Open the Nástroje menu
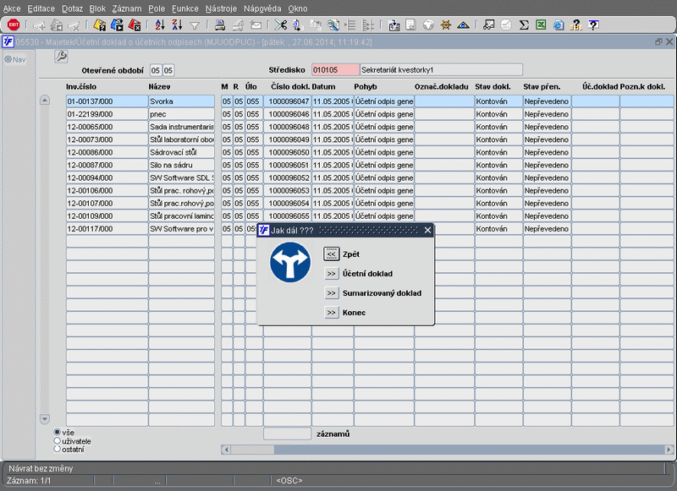This screenshot has width=677, height=491. (221, 8)
